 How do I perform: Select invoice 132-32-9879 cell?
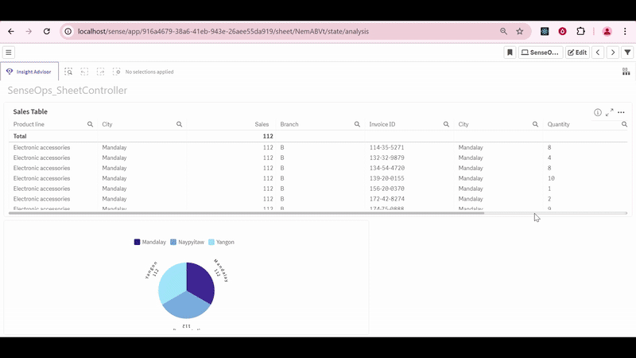[409, 158]
